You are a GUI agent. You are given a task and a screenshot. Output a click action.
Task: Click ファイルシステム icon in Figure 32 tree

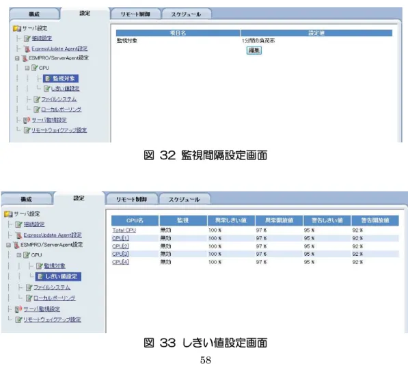[37, 99]
